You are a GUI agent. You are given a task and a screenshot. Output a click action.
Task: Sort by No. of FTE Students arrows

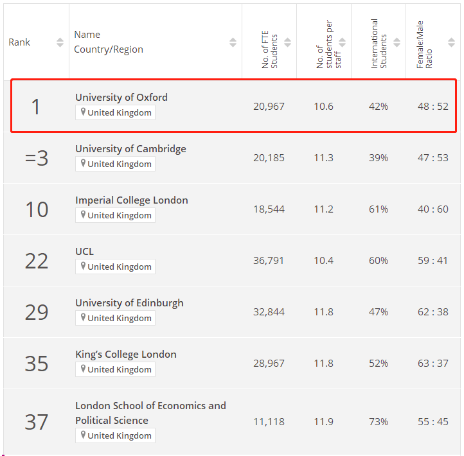[x=287, y=42]
